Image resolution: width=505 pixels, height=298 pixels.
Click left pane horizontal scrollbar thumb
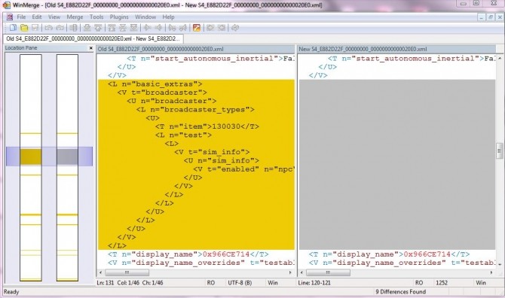[127, 272]
